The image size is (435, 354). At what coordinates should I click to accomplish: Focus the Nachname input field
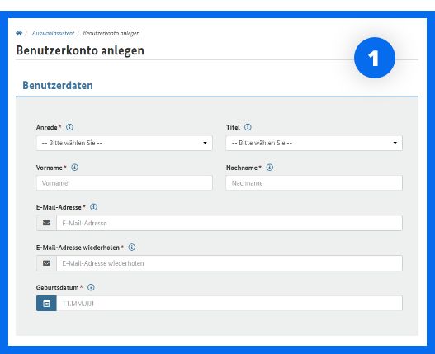tap(314, 183)
